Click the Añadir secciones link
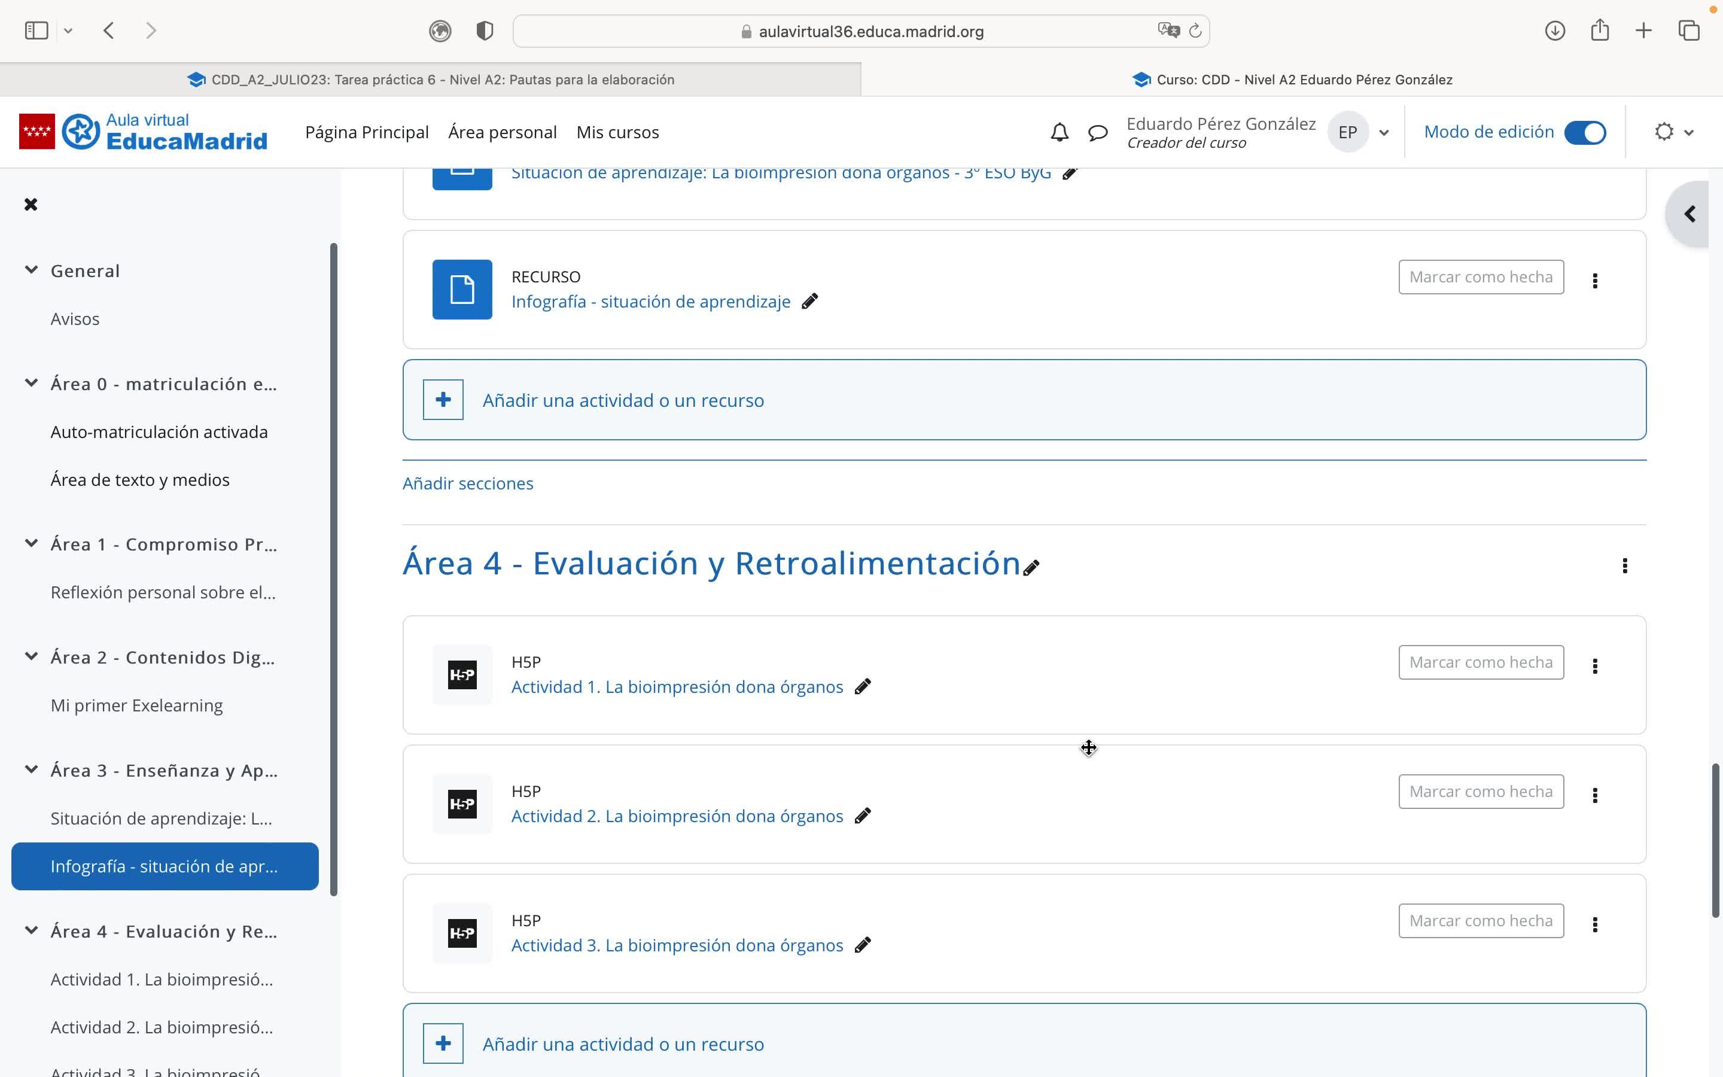Screen dimensions: 1723x1077 [x=468, y=483]
